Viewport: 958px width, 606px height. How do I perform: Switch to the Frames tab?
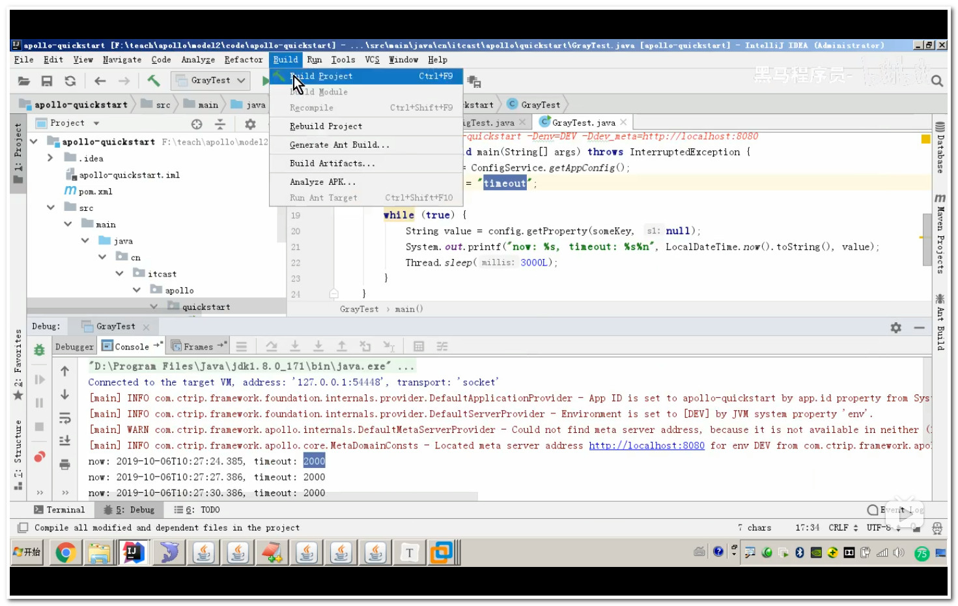[199, 346]
